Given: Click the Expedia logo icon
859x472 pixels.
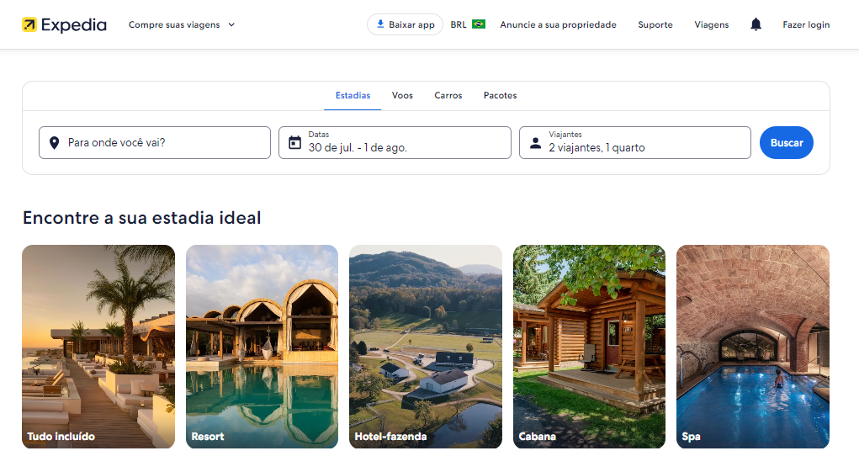Looking at the screenshot, I should (x=29, y=25).
